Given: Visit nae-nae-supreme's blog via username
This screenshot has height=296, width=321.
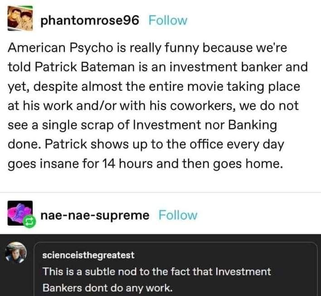Looking at the screenshot, I should point(94,215).
